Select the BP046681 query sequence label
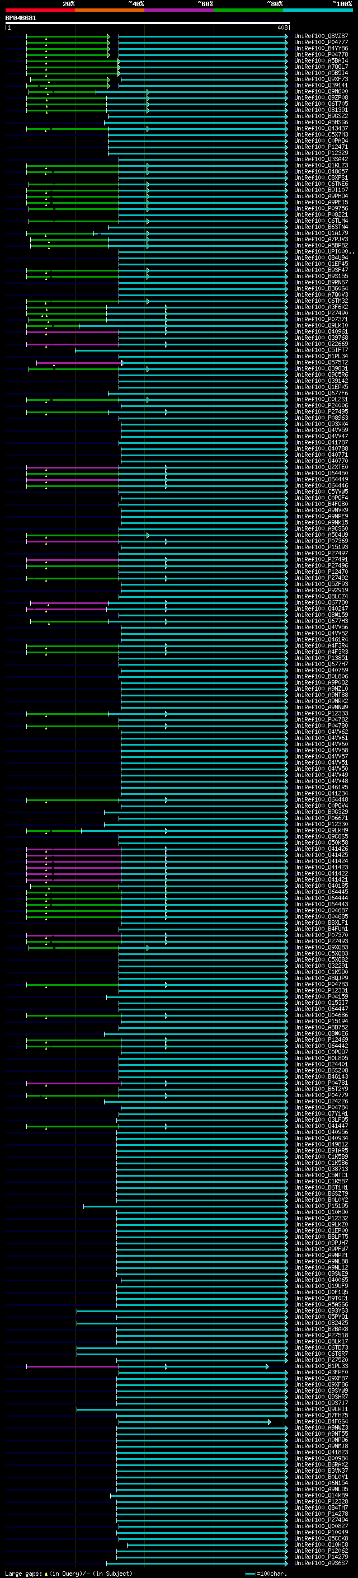The width and height of the screenshot is (358, 1578). coord(21,18)
